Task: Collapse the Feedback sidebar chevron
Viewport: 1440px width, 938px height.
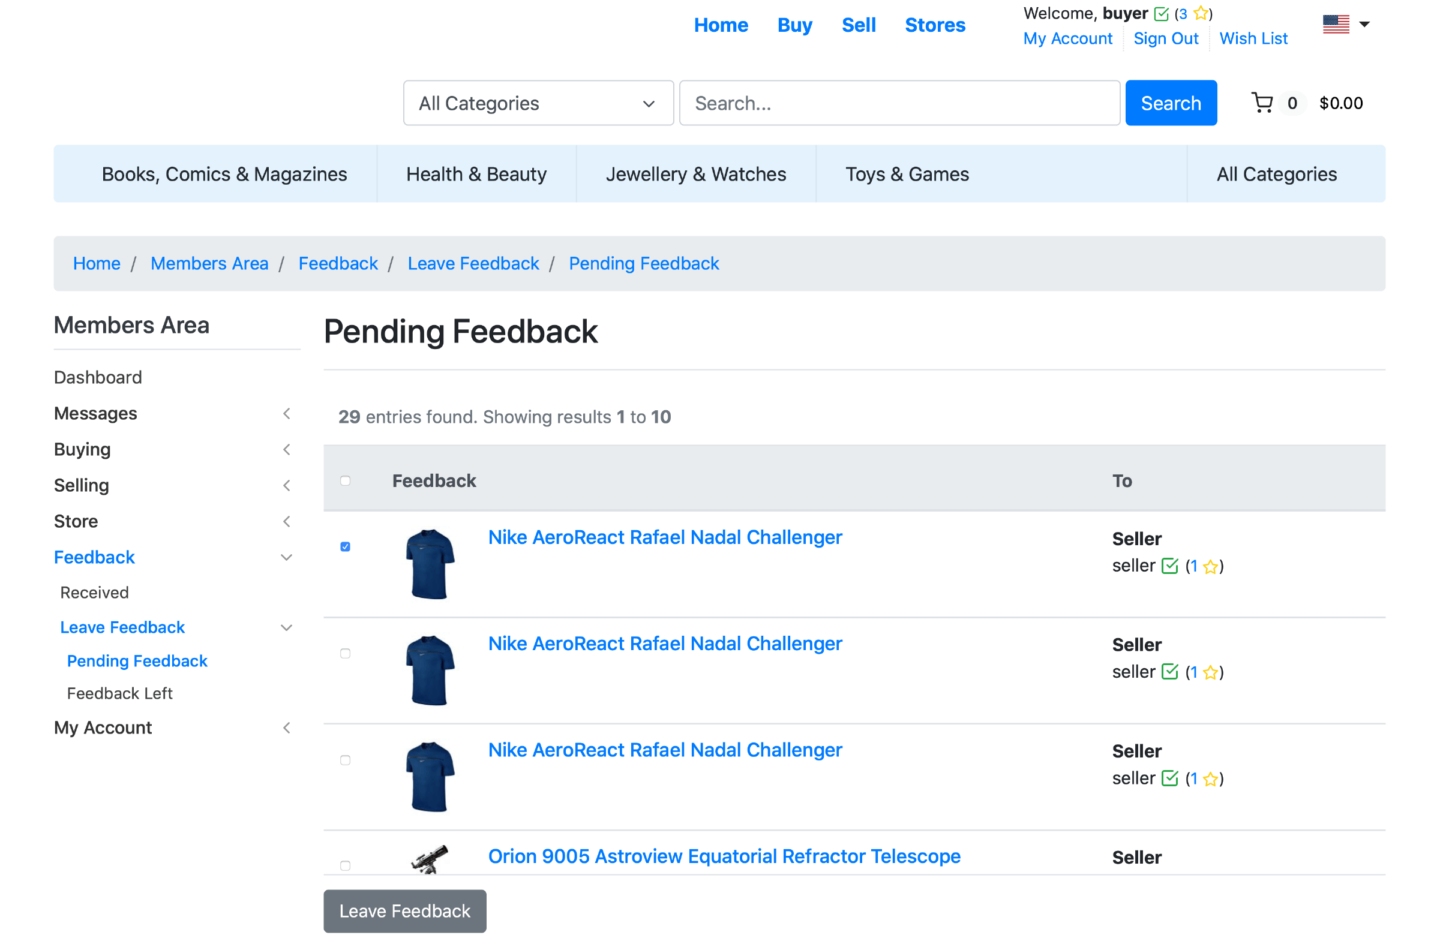Action: pos(287,558)
